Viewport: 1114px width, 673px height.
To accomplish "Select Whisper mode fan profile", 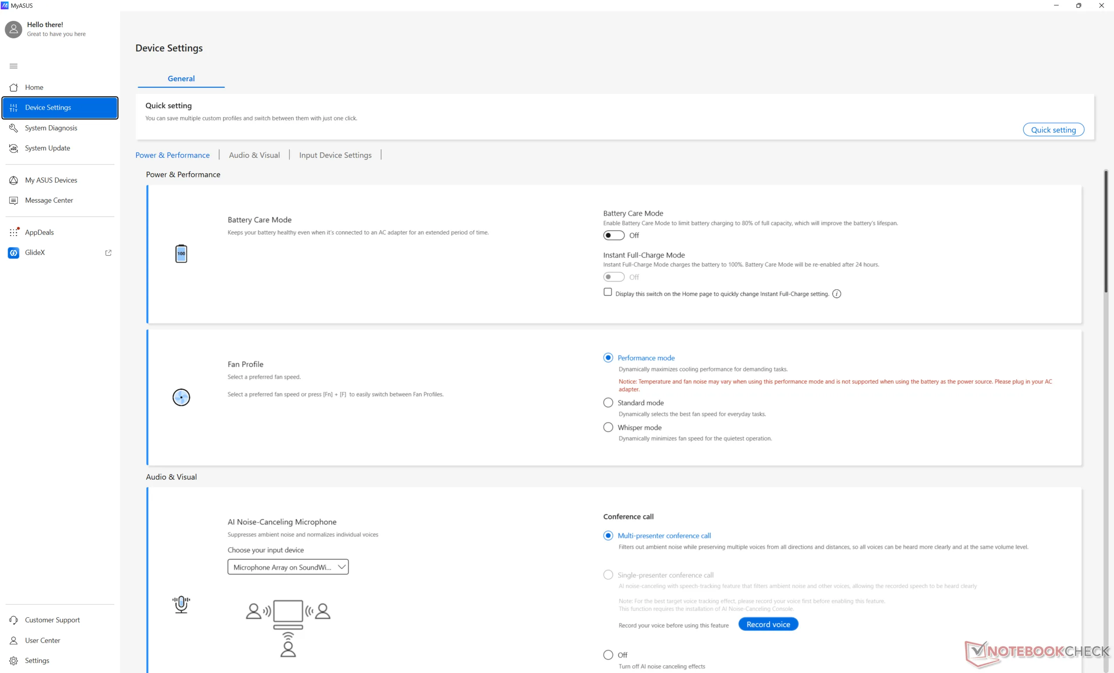I will click(x=608, y=427).
